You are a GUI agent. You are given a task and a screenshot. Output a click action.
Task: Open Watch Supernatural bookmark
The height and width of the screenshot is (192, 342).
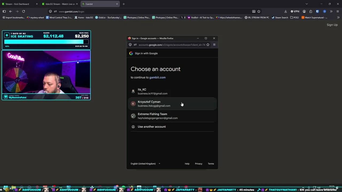(314, 18)
